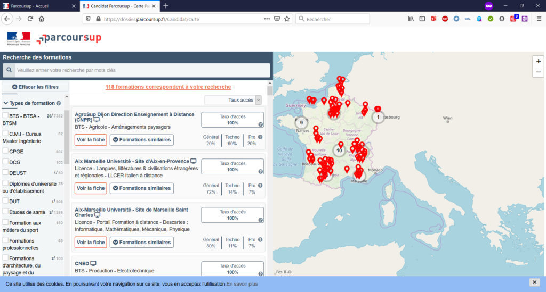Click the help icon in CNED Taux d'accès box

[x=260, y=274]
